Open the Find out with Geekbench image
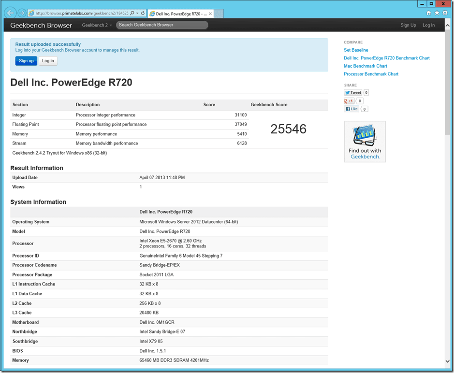 (365, 142)
